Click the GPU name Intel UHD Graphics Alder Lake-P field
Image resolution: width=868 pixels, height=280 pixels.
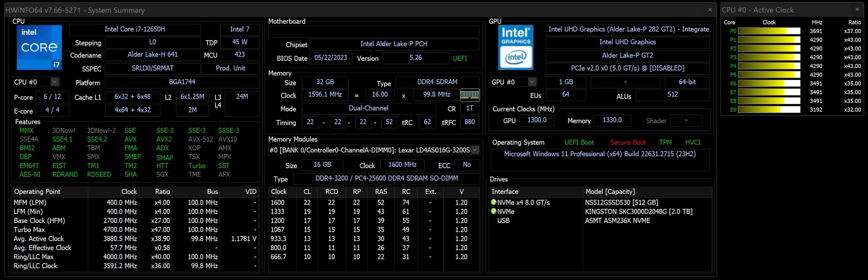click(628, 29)
